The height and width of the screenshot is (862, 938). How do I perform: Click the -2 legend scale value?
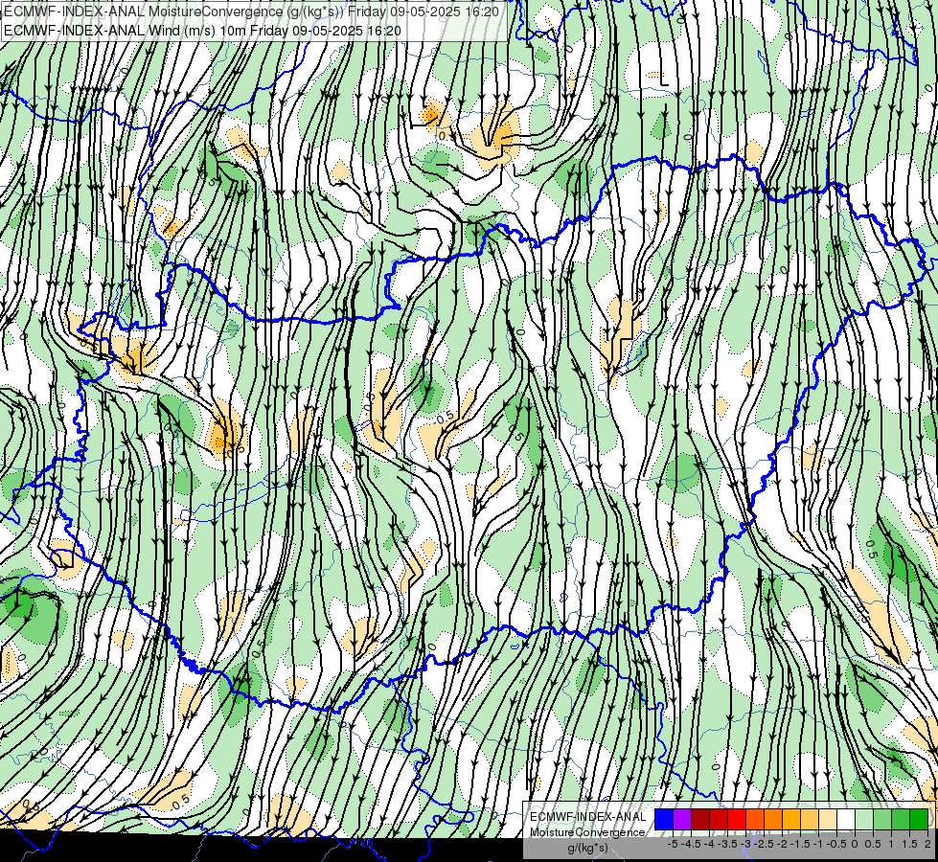coord(783,844)
